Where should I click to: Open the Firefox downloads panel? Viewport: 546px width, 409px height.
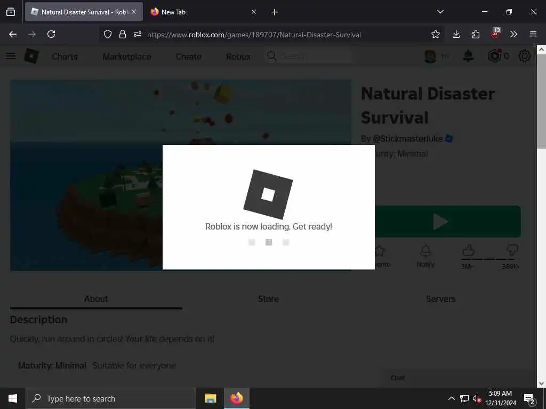(x=456, y=34)
